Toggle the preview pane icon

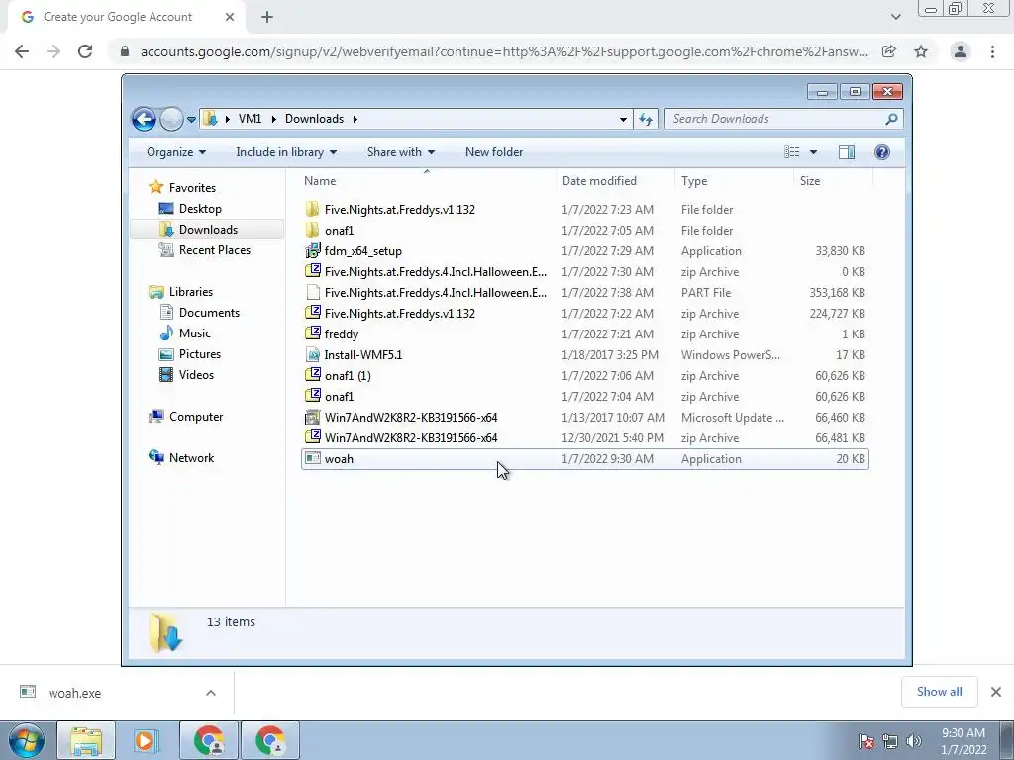847,152
